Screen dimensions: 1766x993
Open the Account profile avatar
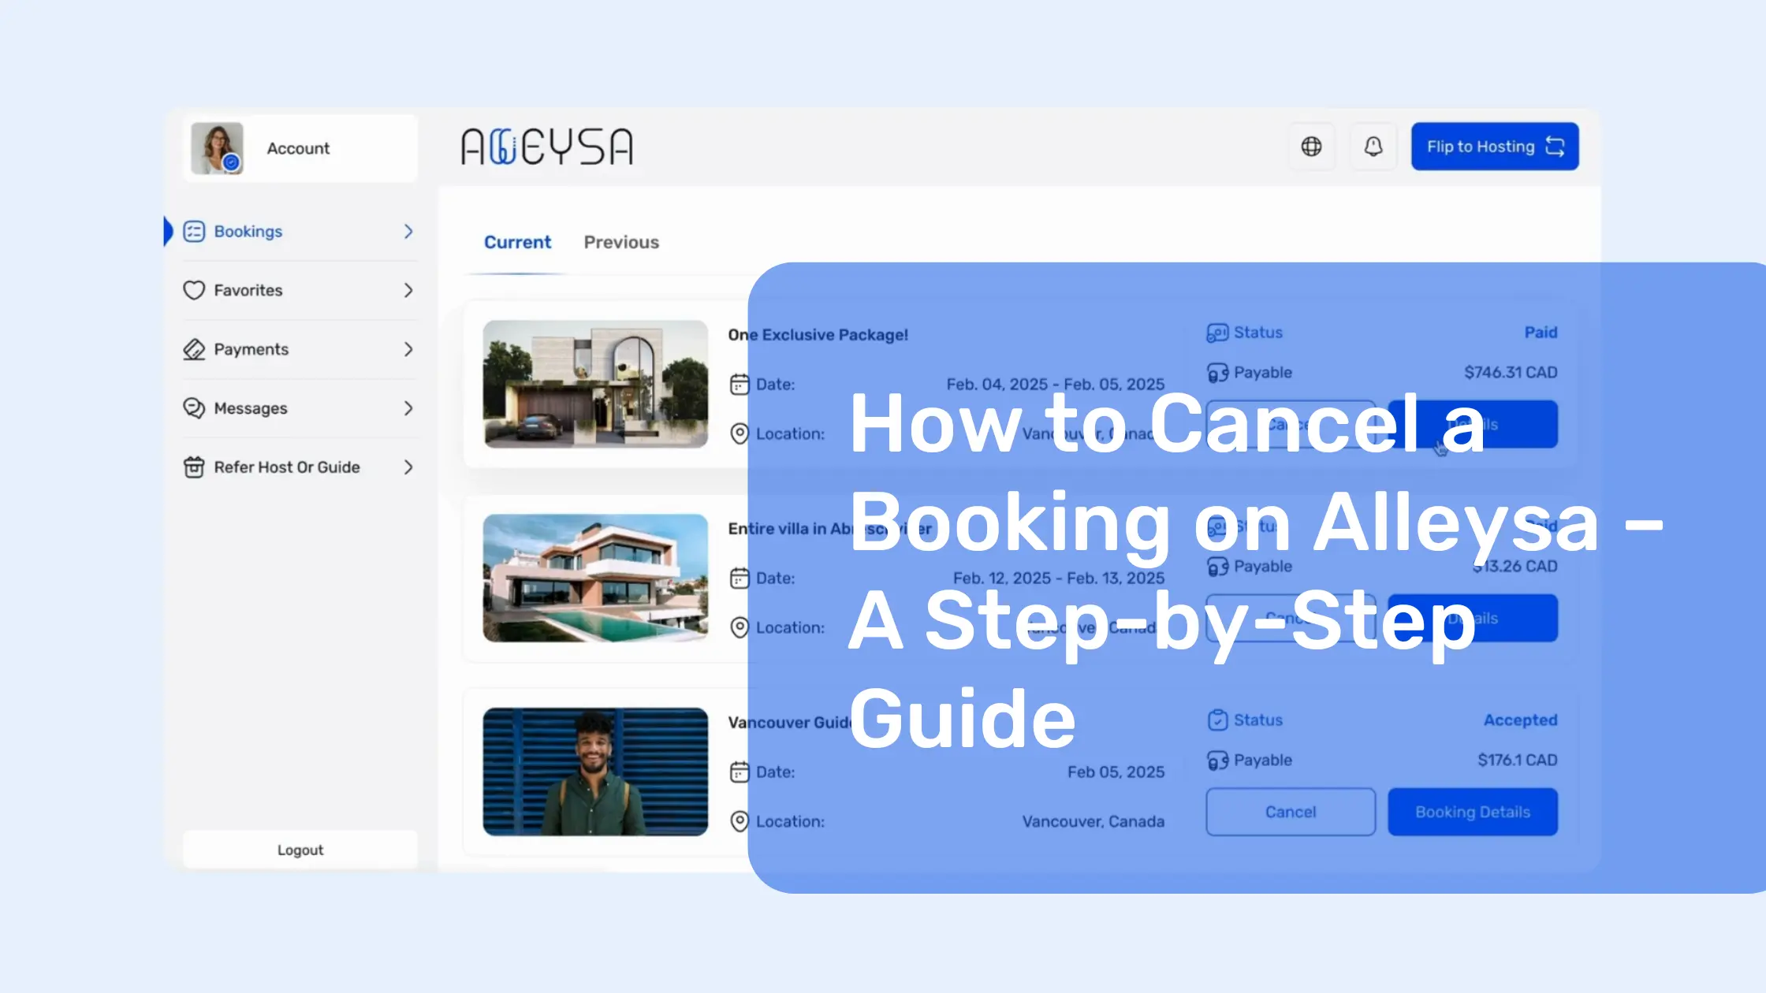(x=217, y=148)
